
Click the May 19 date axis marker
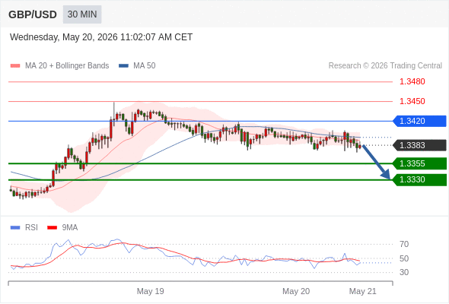pos(151,291)
